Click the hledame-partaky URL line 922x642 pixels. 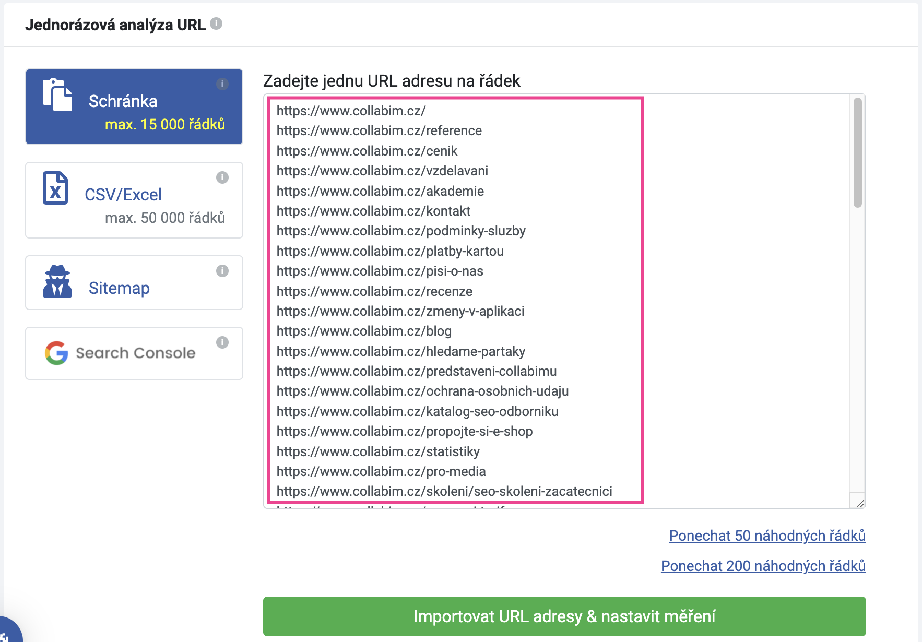[401, 351]
